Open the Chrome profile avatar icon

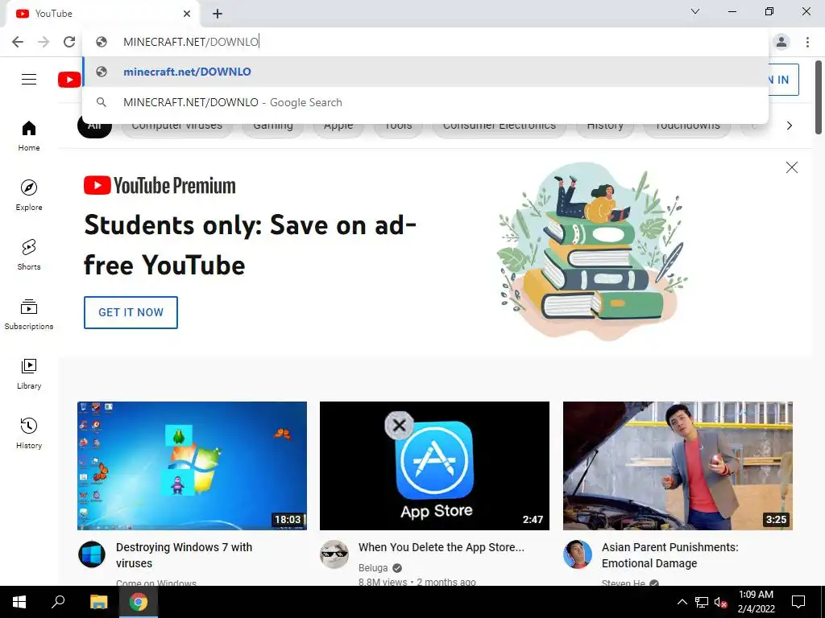tap(781, 42)
